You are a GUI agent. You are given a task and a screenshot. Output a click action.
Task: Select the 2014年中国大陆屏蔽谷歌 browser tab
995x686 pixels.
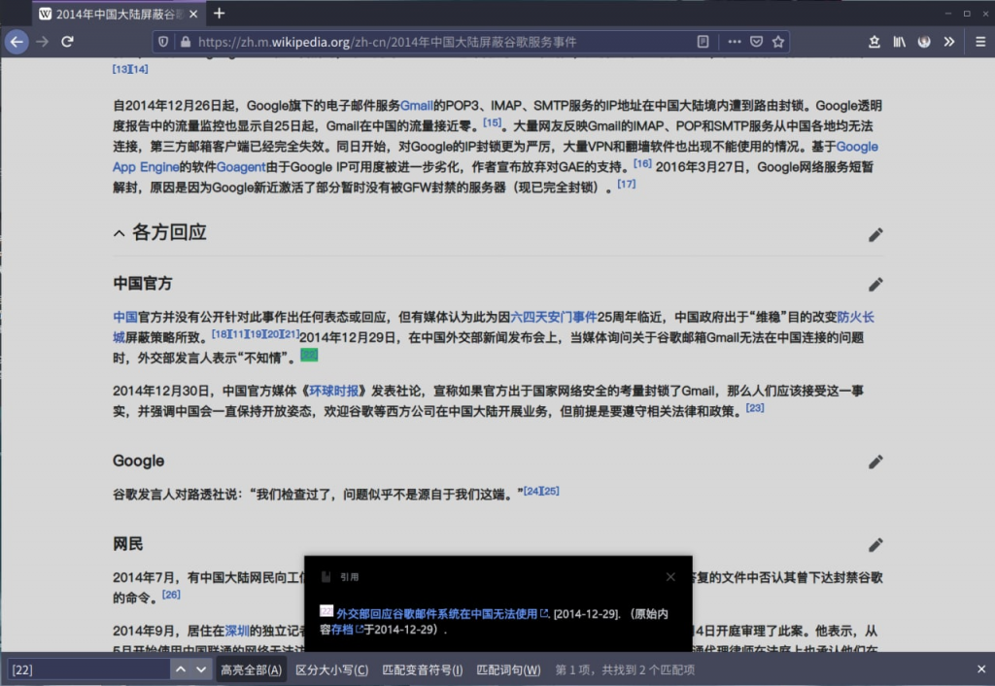[x=117, y=14]
